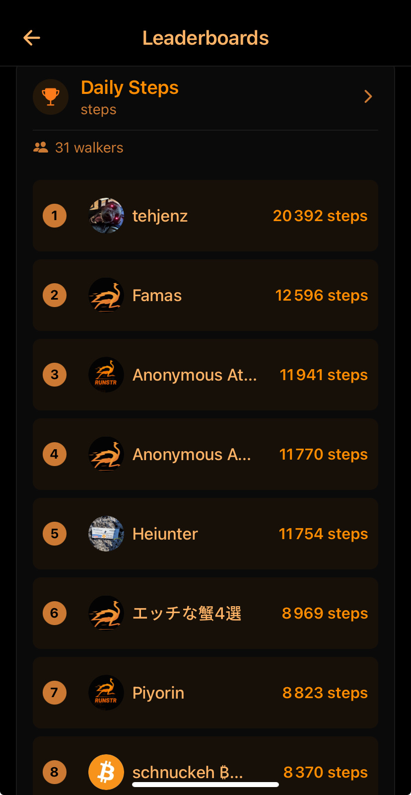Select the エッチな蟹4選 entry name

(x=187, y=614)
